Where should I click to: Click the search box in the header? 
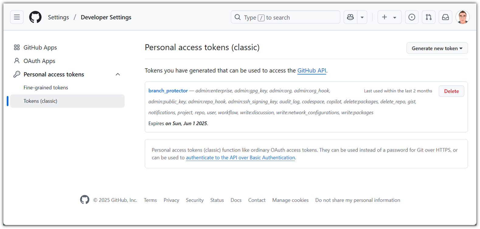click(x=285, y=17)
